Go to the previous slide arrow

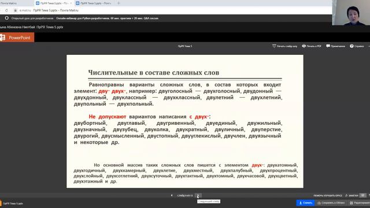(172, 195)
